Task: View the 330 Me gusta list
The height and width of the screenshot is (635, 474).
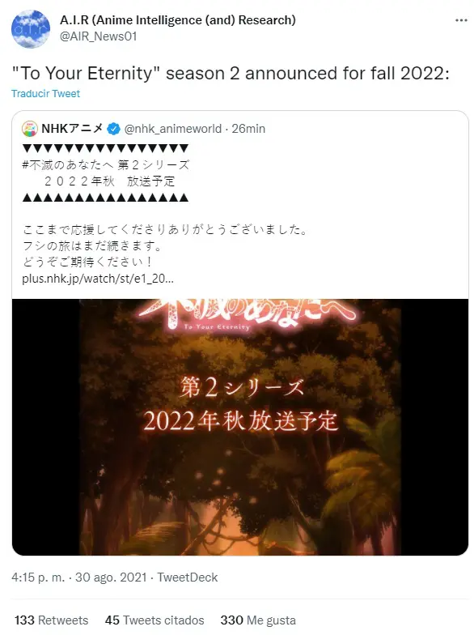Action: pos(258,620)
